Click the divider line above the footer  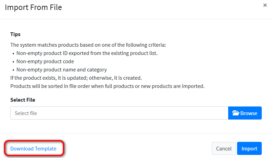coord(135,133)
